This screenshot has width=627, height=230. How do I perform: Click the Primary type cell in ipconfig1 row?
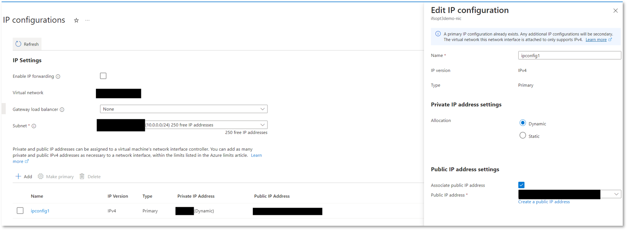[150, 211]
